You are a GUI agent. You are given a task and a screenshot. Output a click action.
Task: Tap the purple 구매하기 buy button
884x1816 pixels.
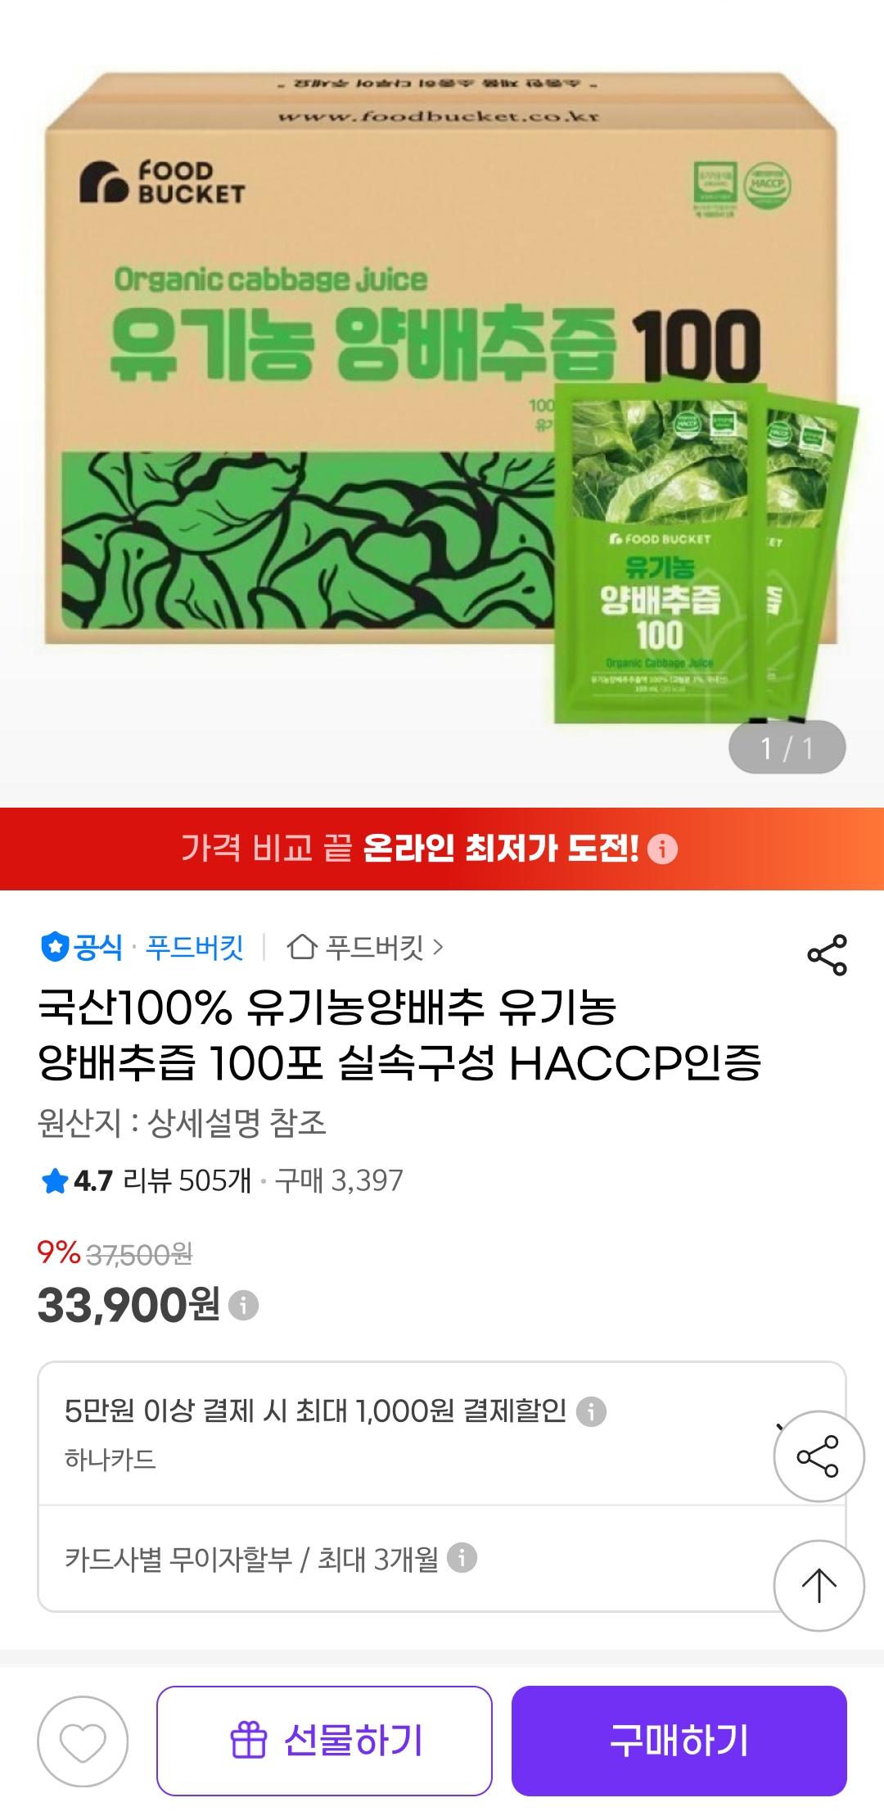(679, 1741)
